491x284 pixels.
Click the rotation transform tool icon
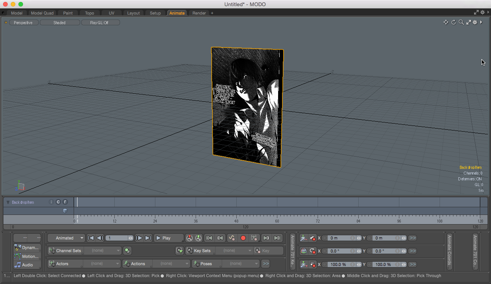303,251
